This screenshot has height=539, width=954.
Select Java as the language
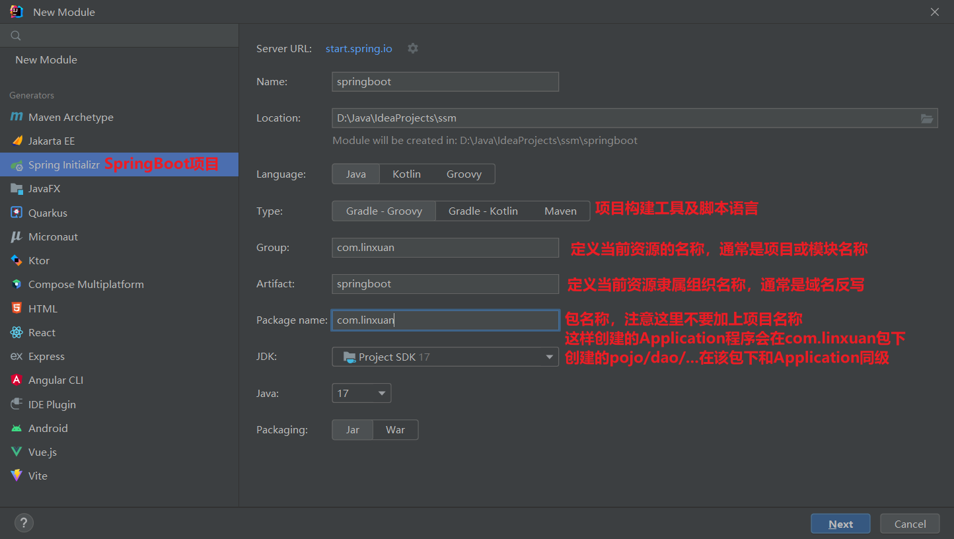[356, 174]
